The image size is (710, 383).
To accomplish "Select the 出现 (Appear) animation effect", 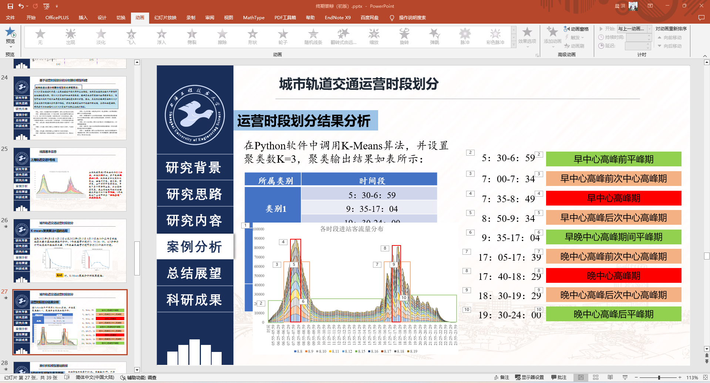I will [70, 37].
